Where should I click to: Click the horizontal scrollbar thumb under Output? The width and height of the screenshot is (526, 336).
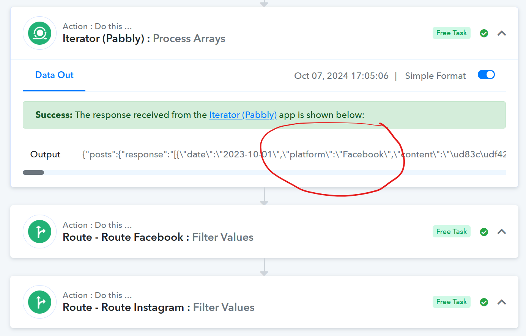[x=33, y=173]
